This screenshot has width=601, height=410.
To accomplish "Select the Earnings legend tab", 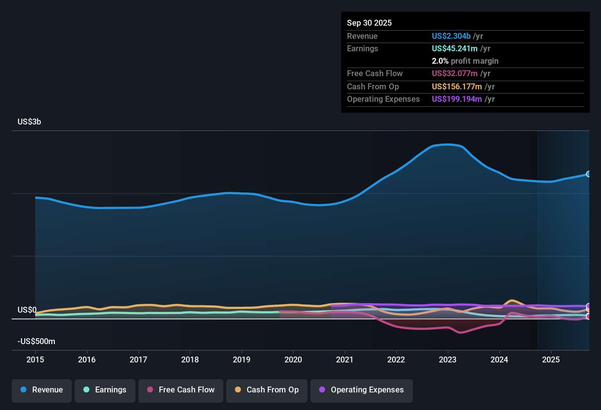I will 105,390.
